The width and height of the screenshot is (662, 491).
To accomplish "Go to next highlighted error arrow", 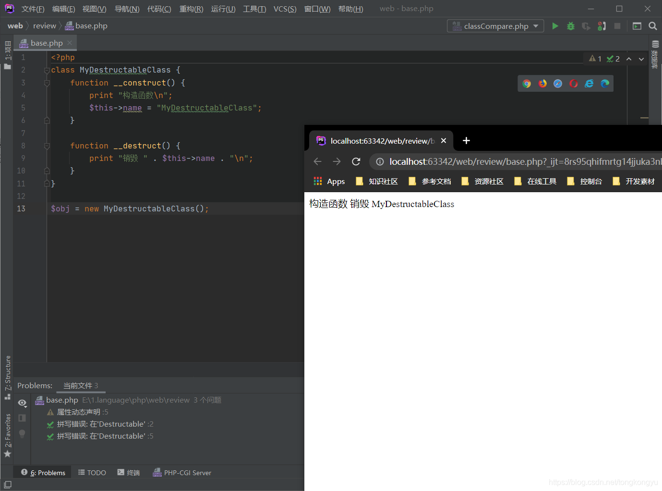I will point(641,59).
